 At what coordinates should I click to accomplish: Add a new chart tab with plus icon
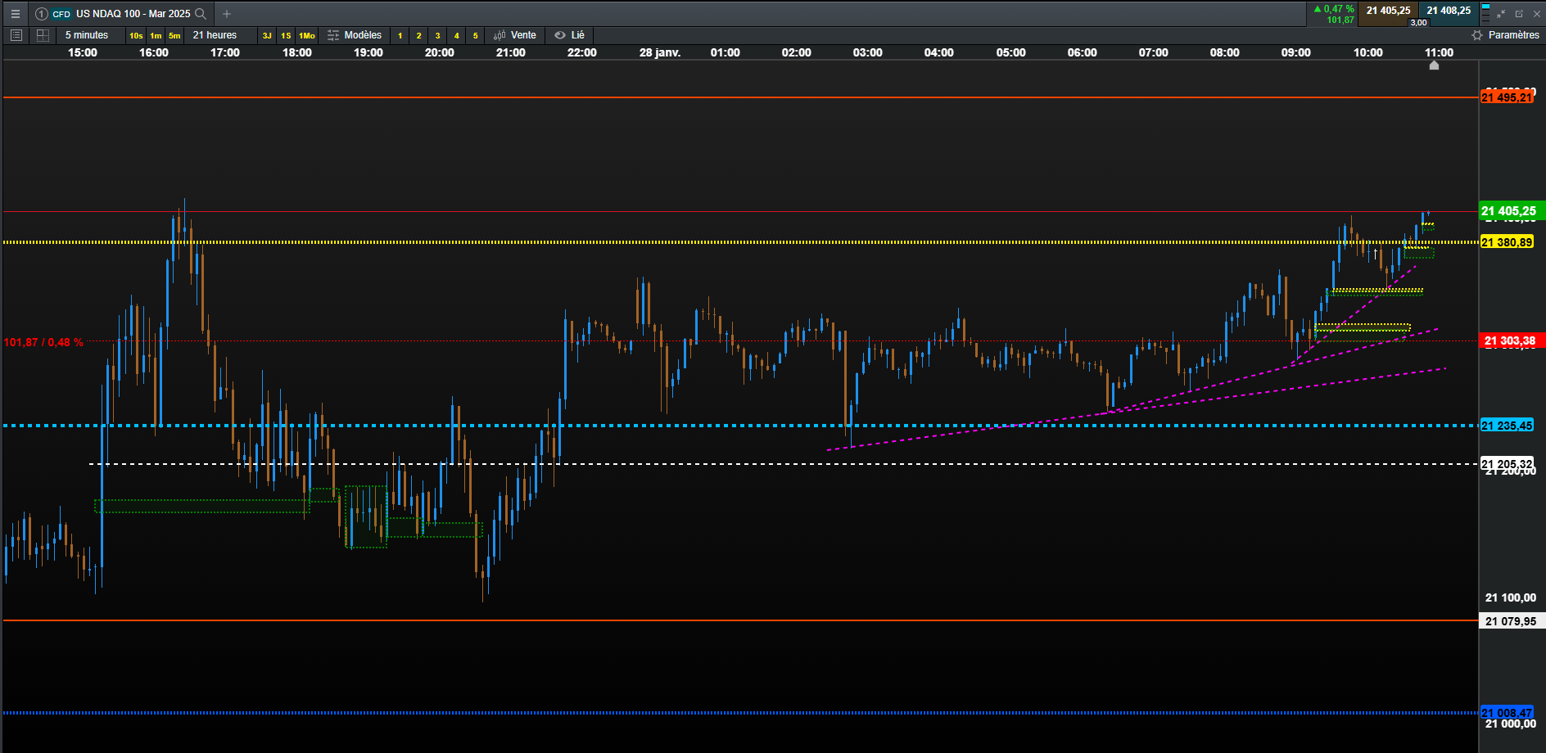pyautogui.click(x=227, y=14)
